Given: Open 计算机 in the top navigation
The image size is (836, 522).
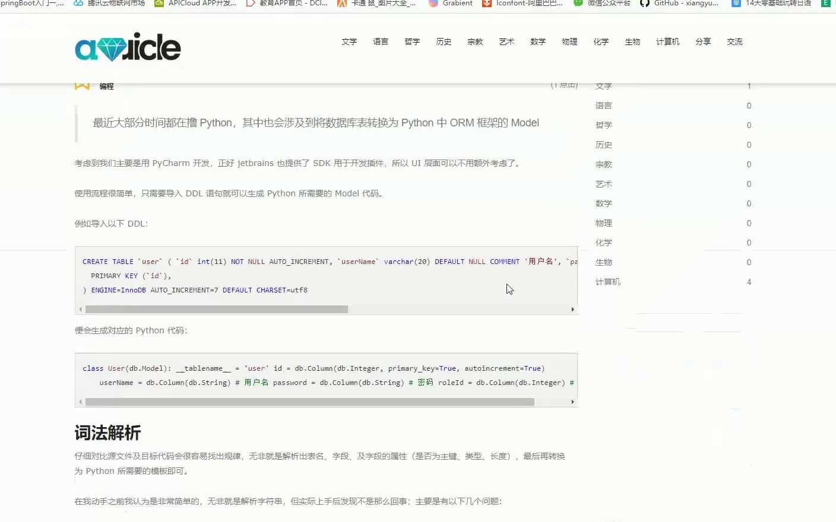Looking at the screenshot, I should tap(667, 42).
